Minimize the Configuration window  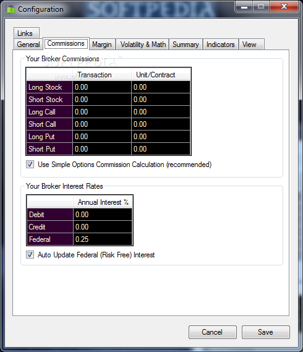pos(244,7)
